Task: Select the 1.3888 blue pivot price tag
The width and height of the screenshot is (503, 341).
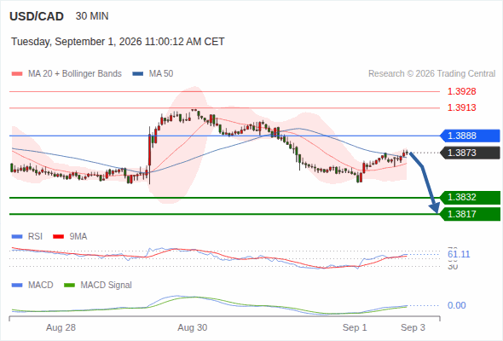Action: 471,136
